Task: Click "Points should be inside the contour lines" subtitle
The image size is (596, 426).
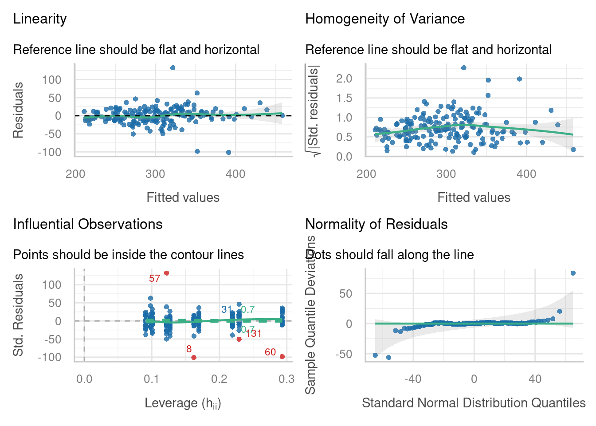Action: (x=129, y=255)
